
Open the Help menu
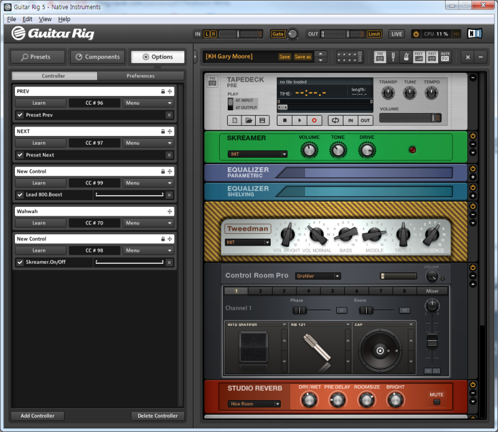64,19
